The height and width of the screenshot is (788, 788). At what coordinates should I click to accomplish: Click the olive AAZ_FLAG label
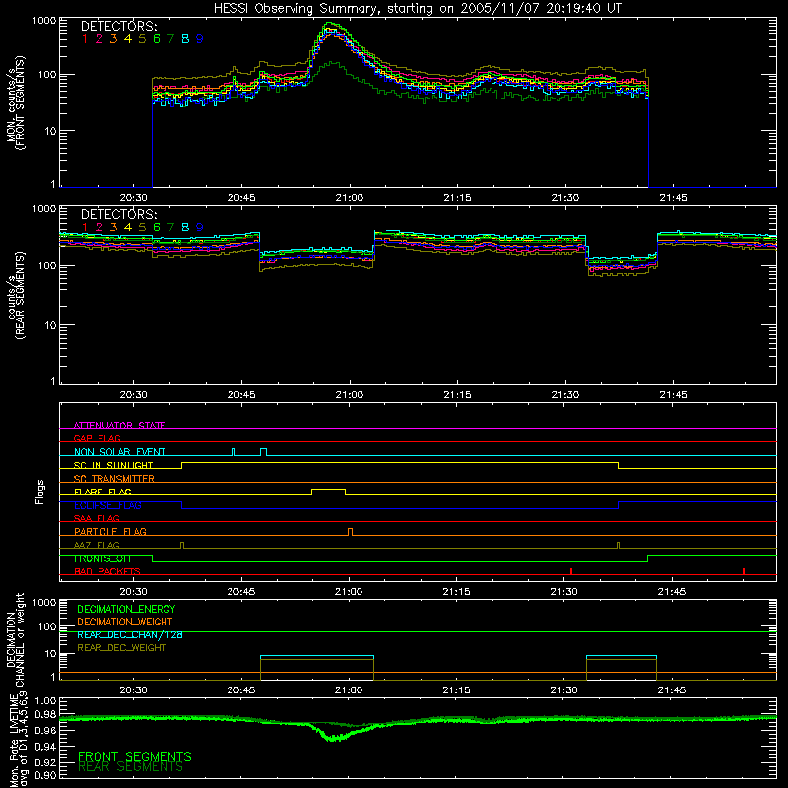[97, 545]
